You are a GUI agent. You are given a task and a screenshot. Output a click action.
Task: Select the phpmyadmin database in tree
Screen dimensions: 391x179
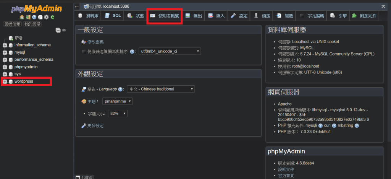tap(26, 67)
